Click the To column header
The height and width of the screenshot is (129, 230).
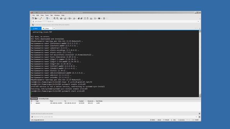point(65,101)
